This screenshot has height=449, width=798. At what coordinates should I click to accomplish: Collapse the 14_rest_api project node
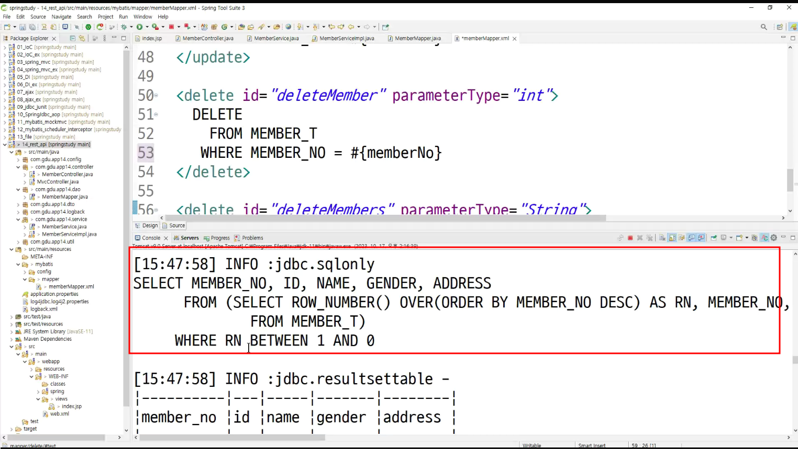click(x=5, y=145)
